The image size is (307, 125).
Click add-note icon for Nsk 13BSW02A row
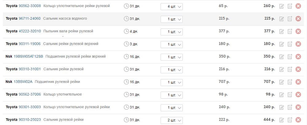(x=289, y=82)
